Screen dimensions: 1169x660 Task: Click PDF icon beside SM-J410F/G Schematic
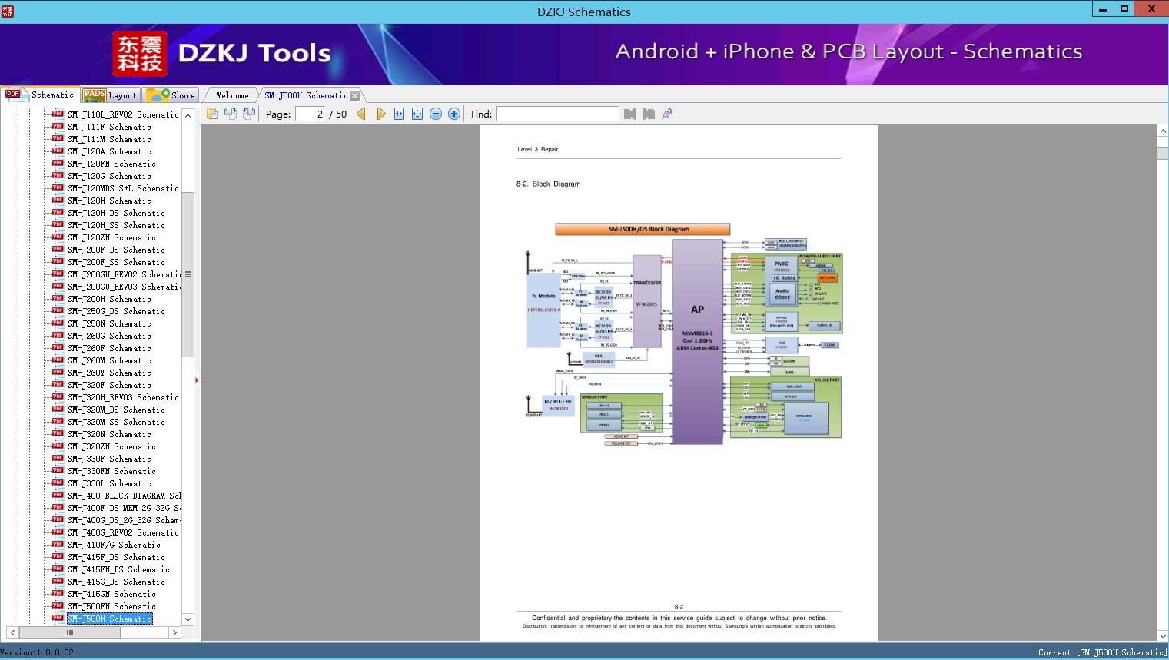pyautogui.click(x=58, y=544)
